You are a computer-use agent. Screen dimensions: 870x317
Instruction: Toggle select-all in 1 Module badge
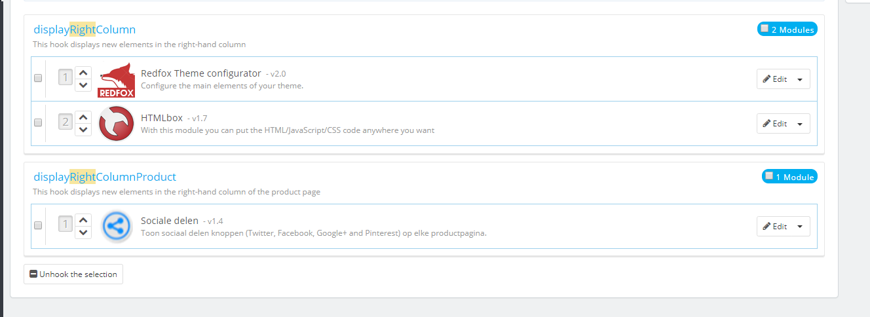click(x=769, y=176)
